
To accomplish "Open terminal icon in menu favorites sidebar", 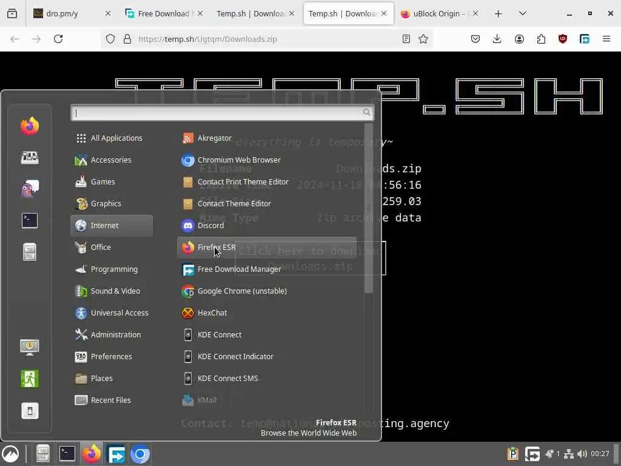I will pyautogui.click(x=30, y=220).
